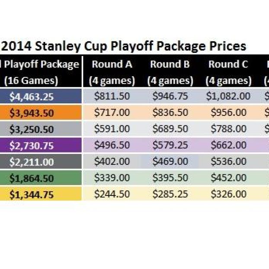269x269 pixels.
Task: Click the $469.00 Round B price
Action: tap(170, 162)
